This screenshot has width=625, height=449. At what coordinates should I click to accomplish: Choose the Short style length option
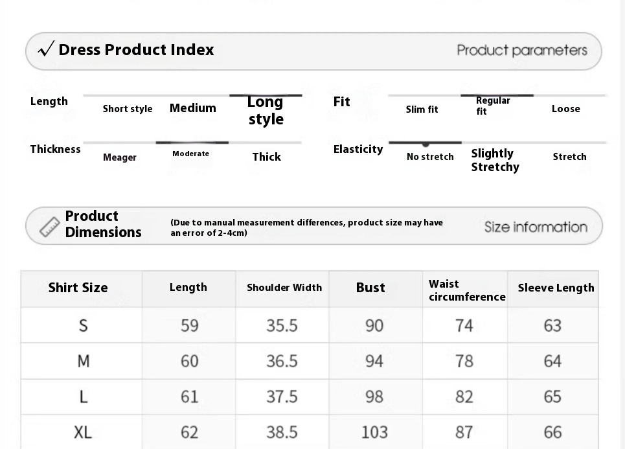click(128, 109)
